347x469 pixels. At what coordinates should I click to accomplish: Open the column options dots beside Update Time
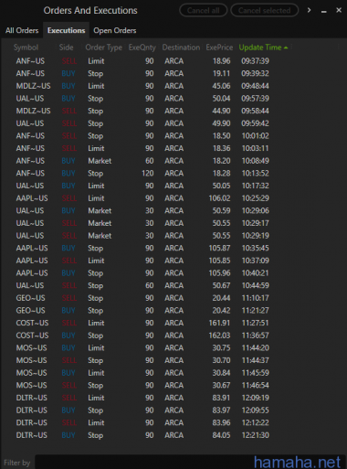click(x=291, y=48)
